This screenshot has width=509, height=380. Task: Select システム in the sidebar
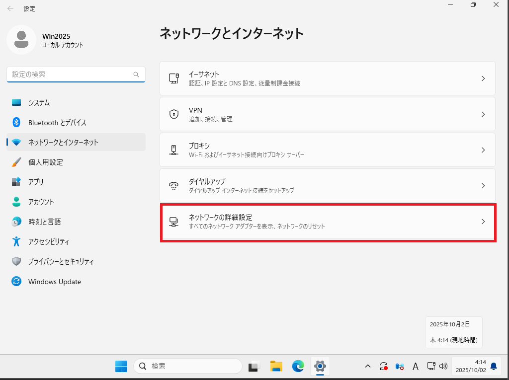pos(39,103)
